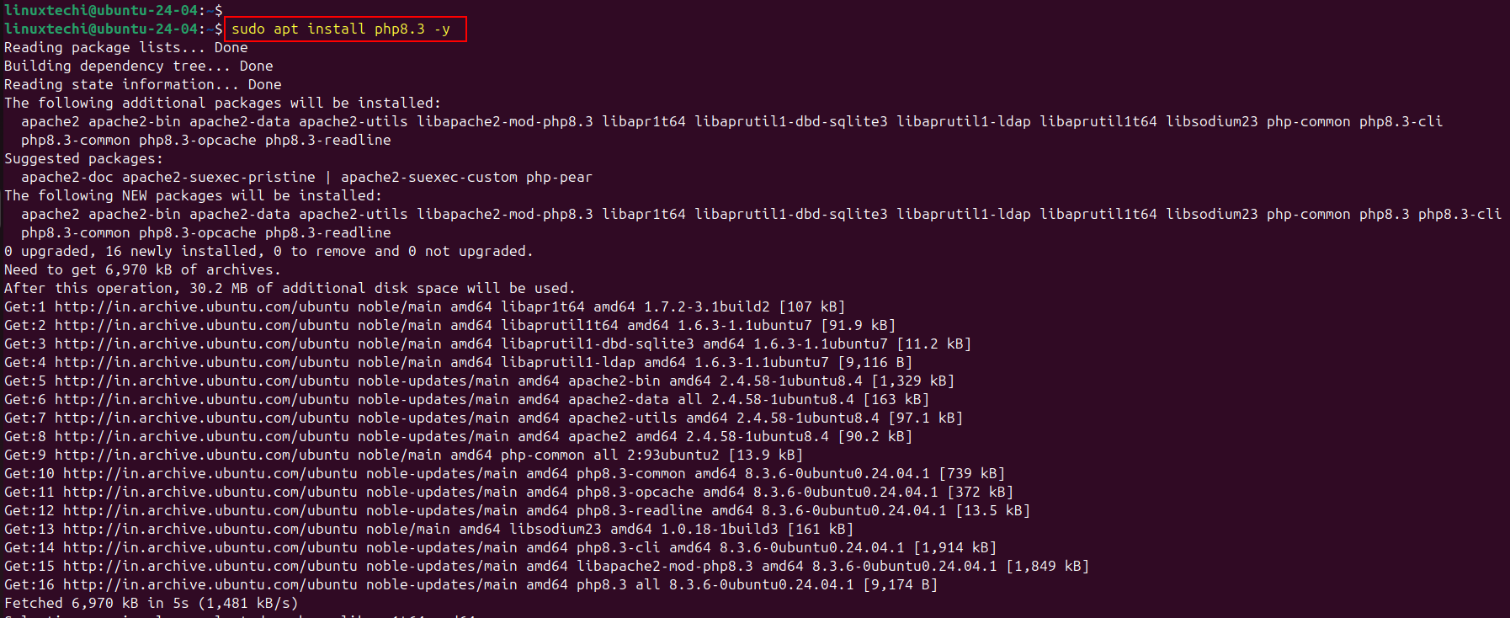Click the '0 upgraded, 16 newly installed' line
This screenshot has width=1510, height=618.
click(269, 252)
